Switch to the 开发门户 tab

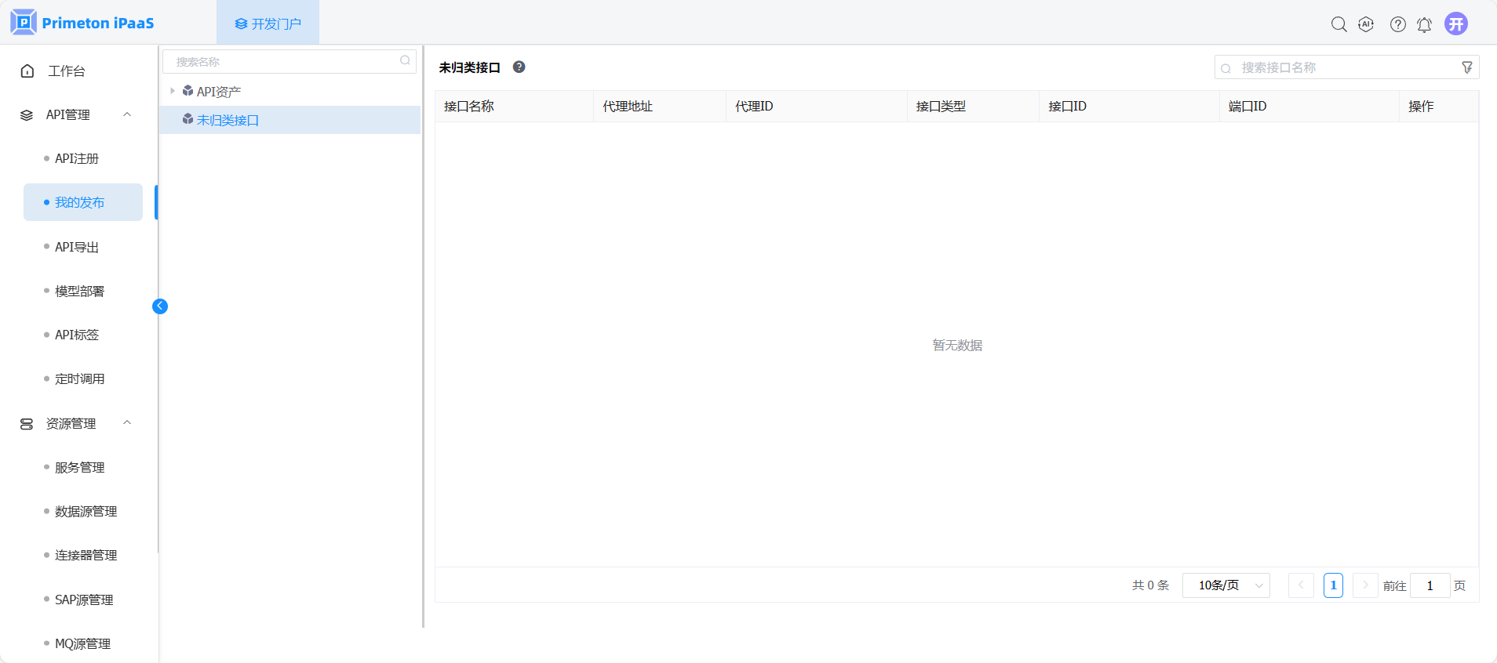pos(268,24)
